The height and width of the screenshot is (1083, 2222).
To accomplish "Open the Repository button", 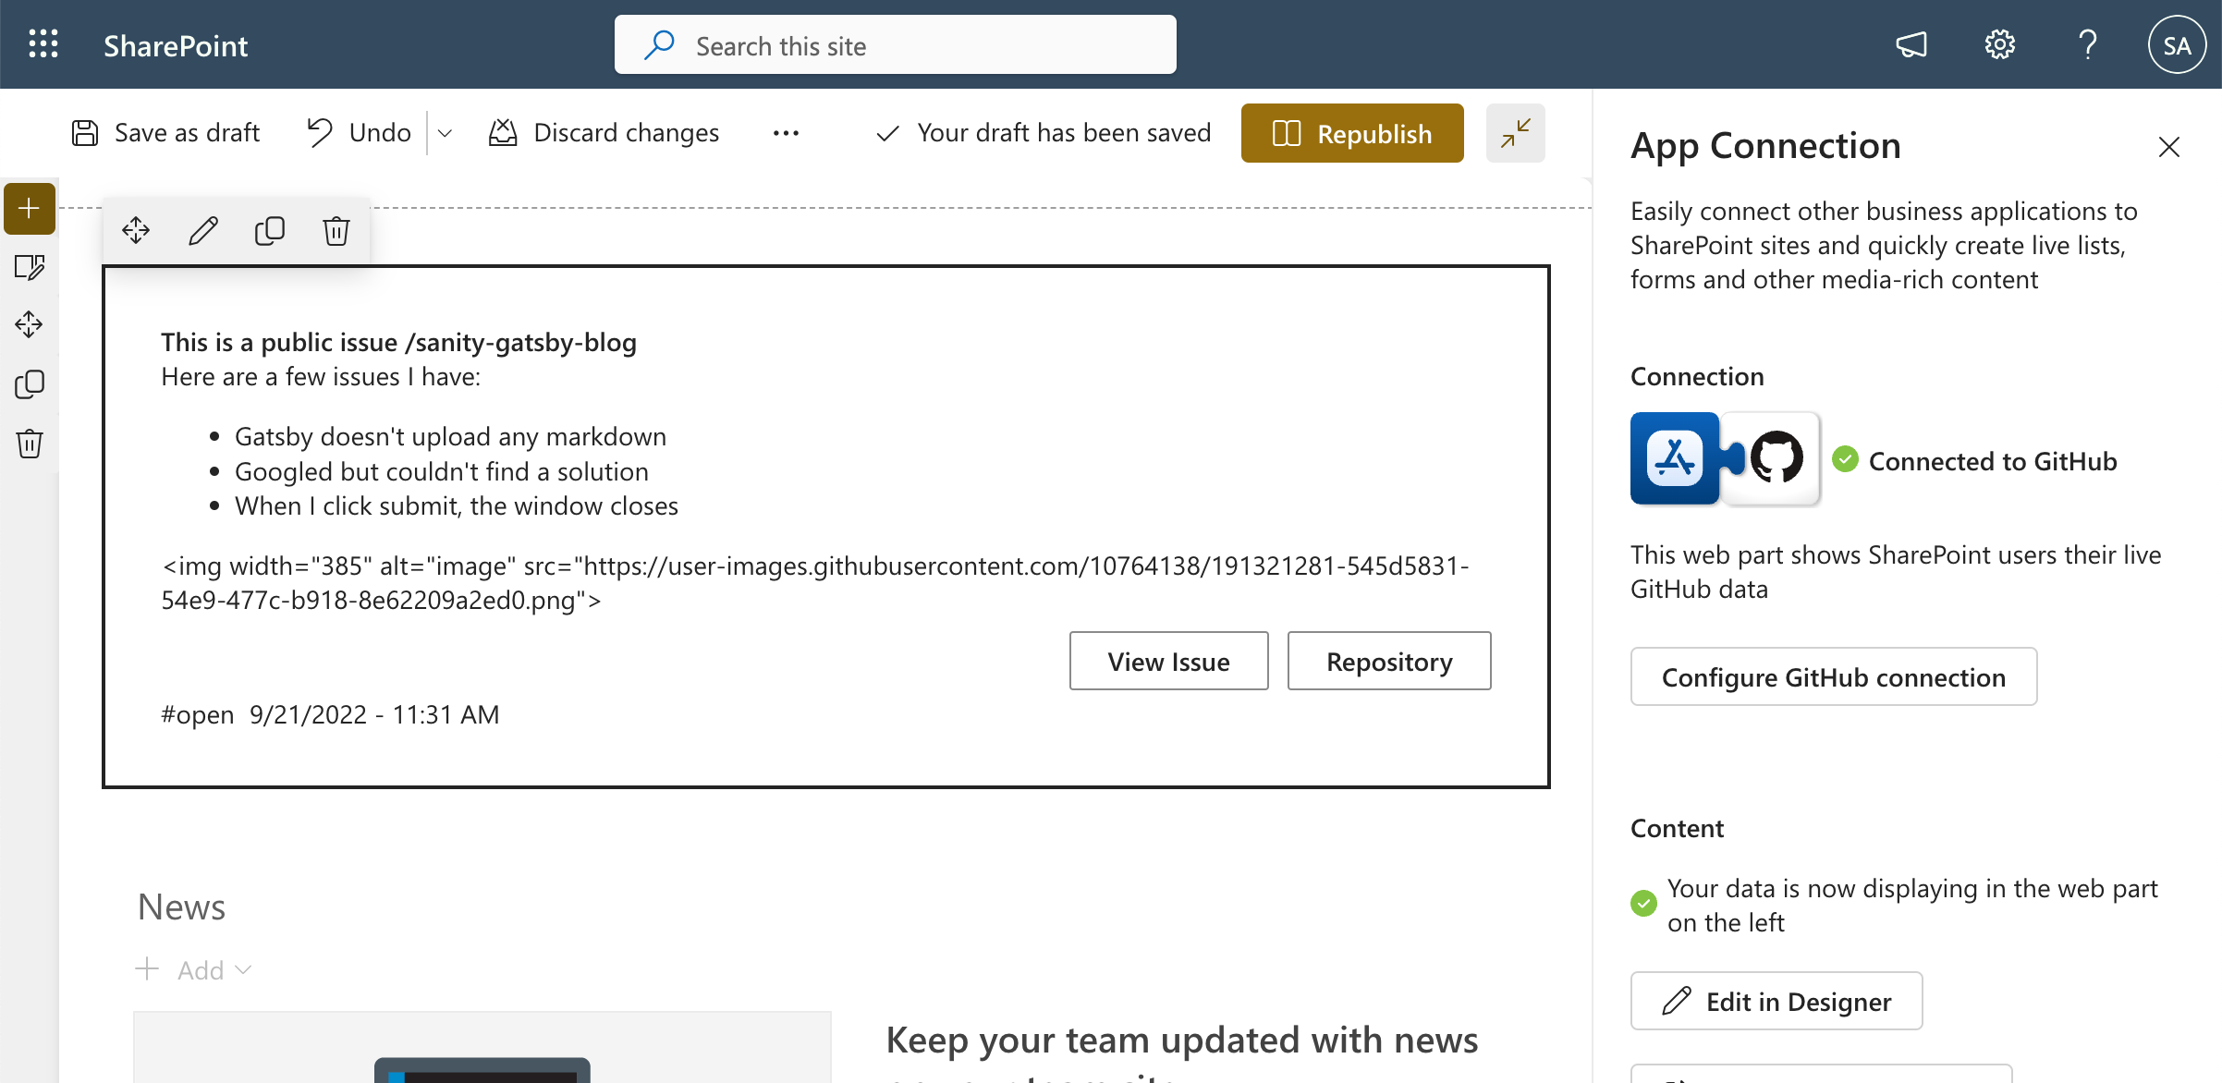I will (1389, 662).
